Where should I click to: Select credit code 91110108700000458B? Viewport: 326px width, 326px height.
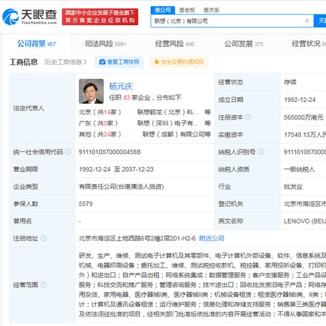tap(110, 152)
